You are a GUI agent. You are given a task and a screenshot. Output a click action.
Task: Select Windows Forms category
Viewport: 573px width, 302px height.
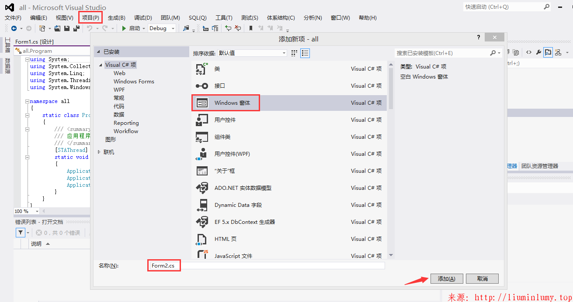[x=134, y=82]
